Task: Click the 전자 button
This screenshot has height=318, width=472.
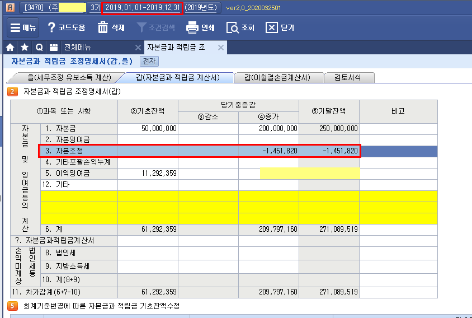Action: [x=149, y=62]
